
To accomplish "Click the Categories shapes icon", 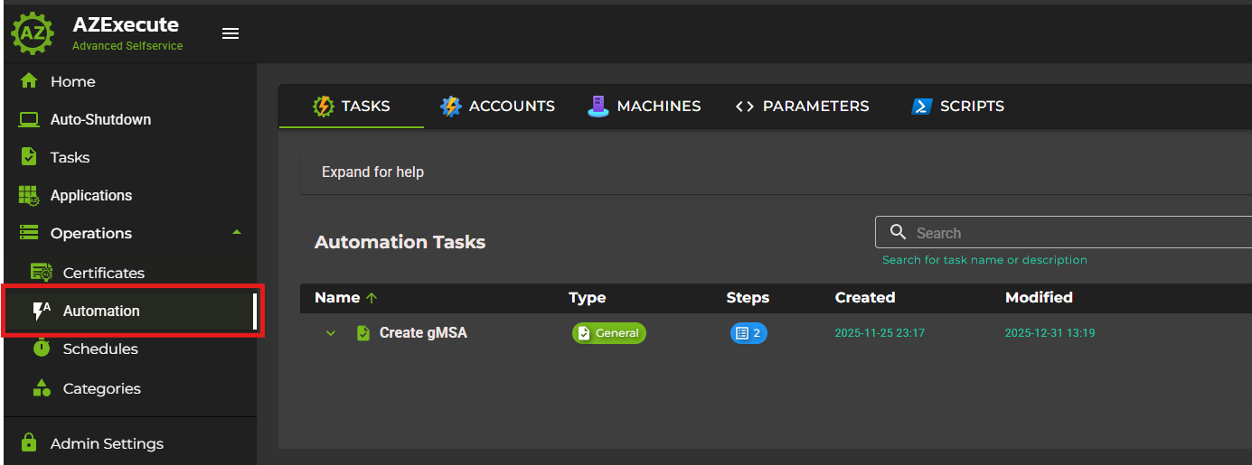I will point(42,388).
